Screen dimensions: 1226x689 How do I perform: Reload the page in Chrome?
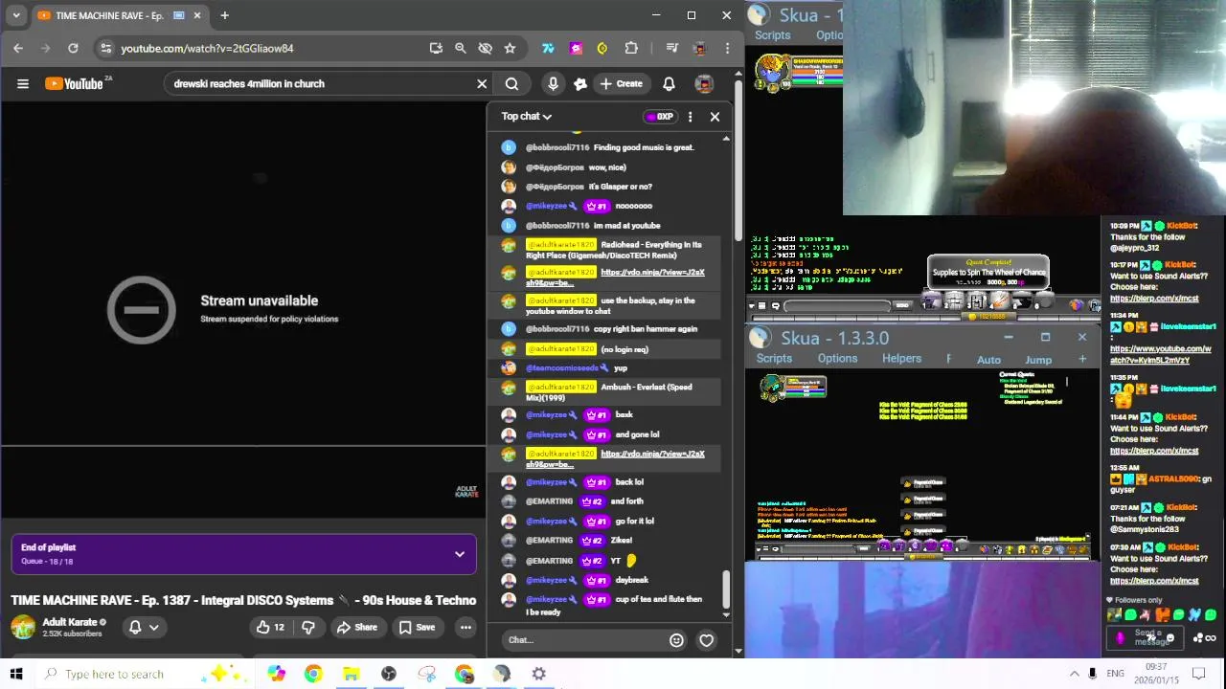[73, 48]
